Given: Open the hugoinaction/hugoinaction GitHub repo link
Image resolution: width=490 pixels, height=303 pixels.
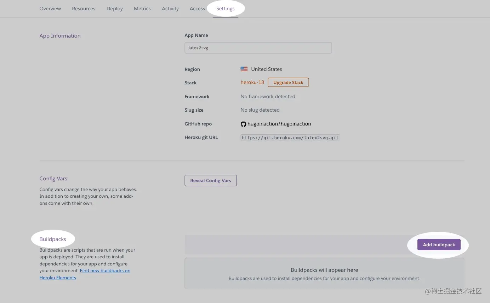Looking at the screenshot, I should [279, 124].
